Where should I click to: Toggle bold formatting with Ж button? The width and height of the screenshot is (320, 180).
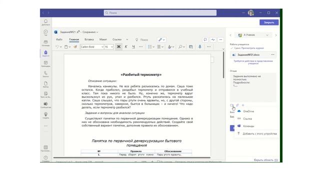click(118, 46)
